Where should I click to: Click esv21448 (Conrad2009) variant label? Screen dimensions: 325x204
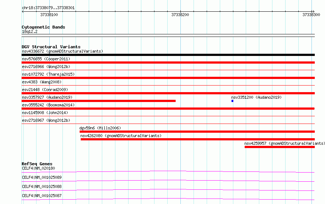[45, 90]
